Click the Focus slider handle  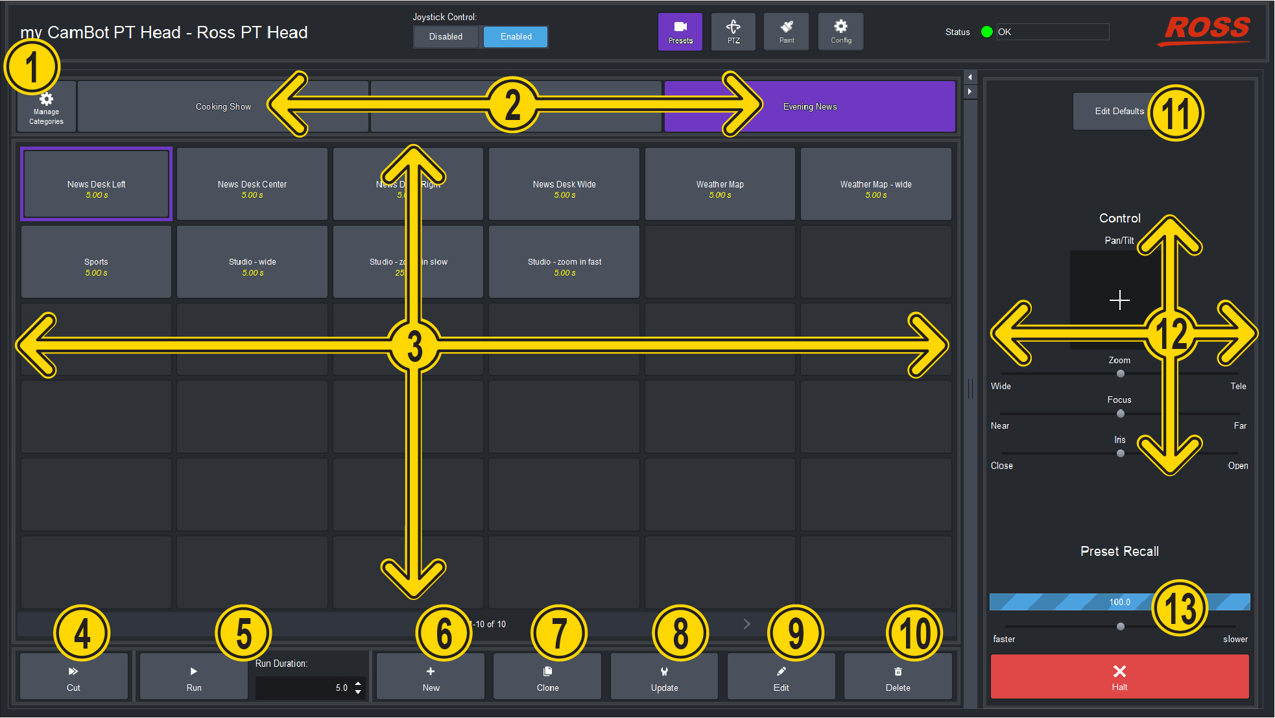(1120, 414)
